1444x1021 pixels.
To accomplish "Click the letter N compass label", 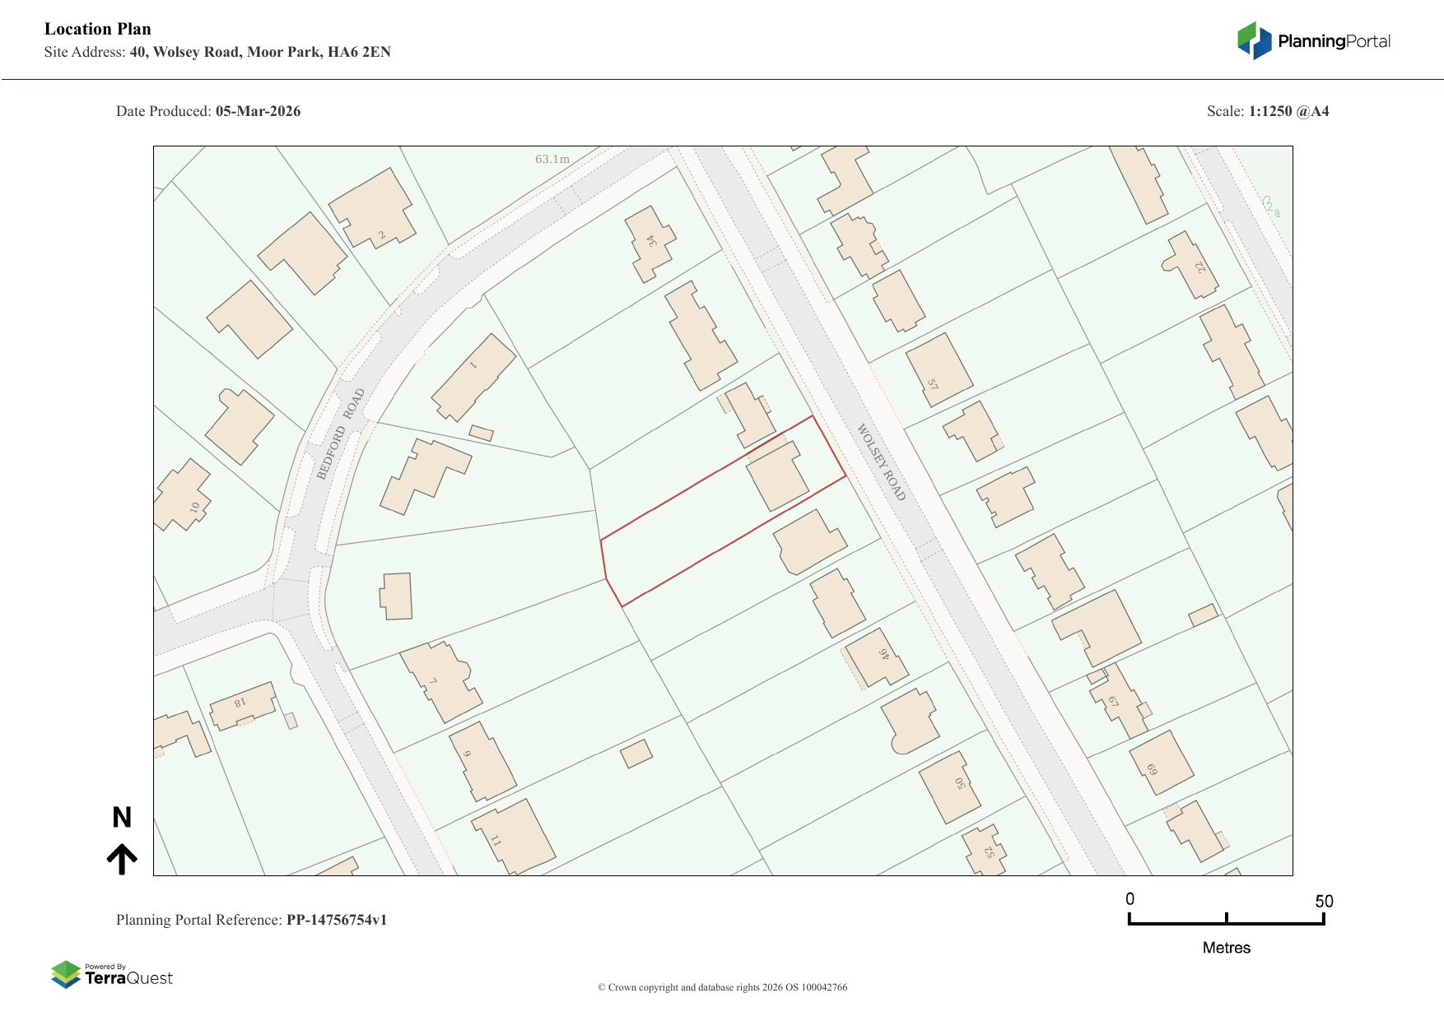I will point(122,817).
